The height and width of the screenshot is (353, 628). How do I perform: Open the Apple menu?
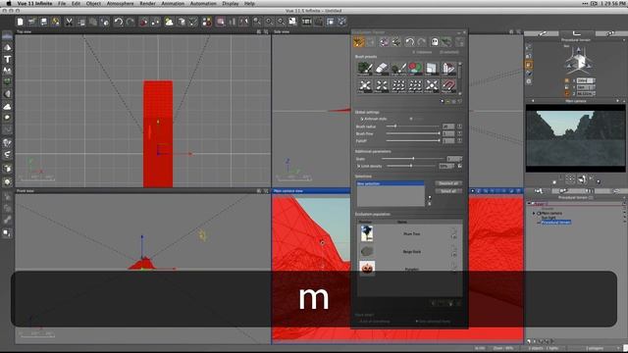pos(9,3)
